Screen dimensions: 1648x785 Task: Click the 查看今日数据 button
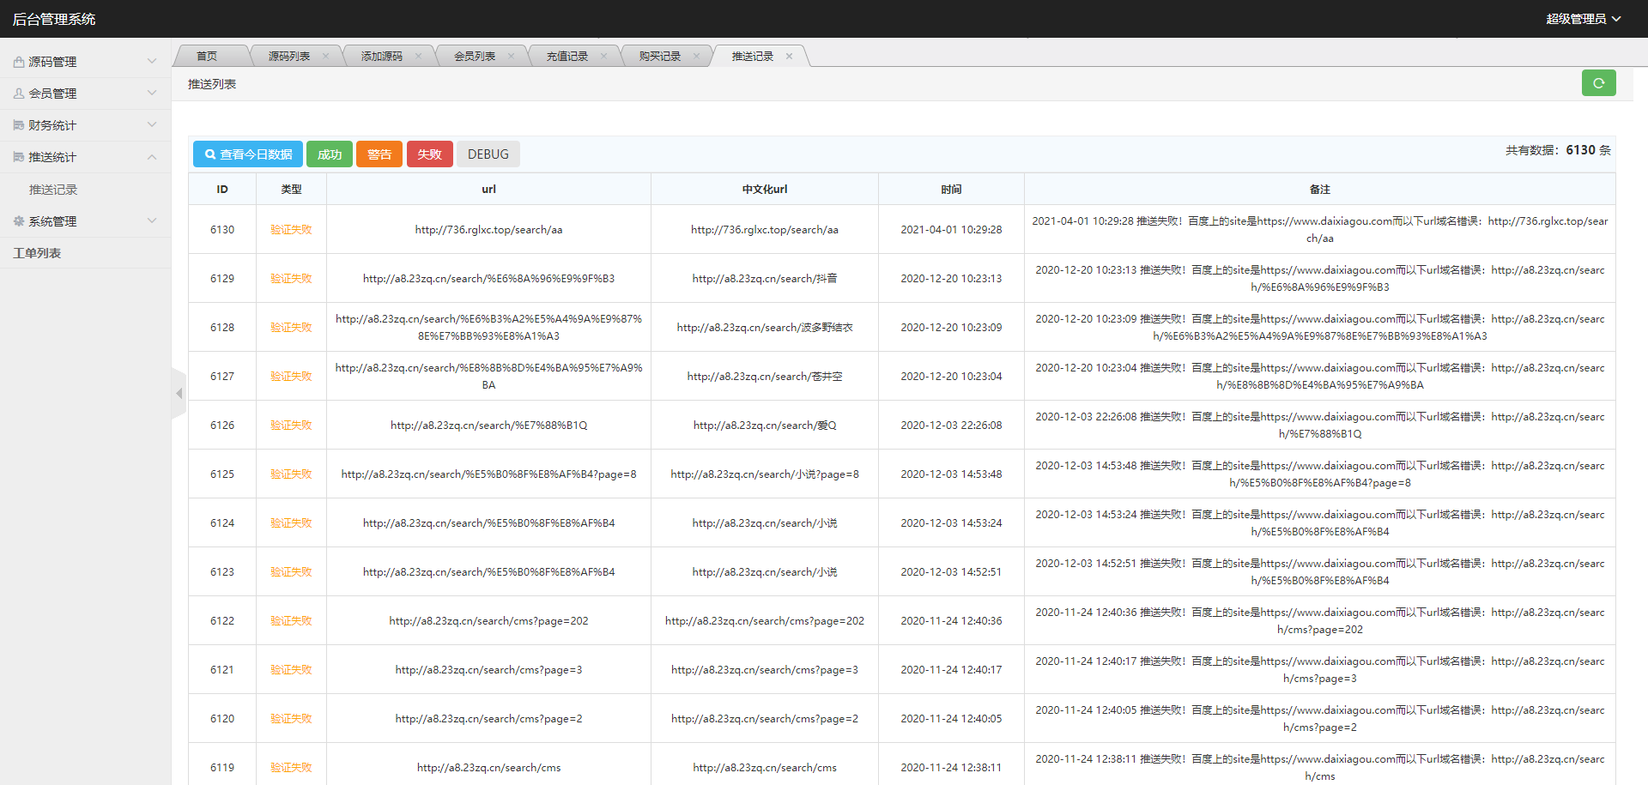point(248,154)
